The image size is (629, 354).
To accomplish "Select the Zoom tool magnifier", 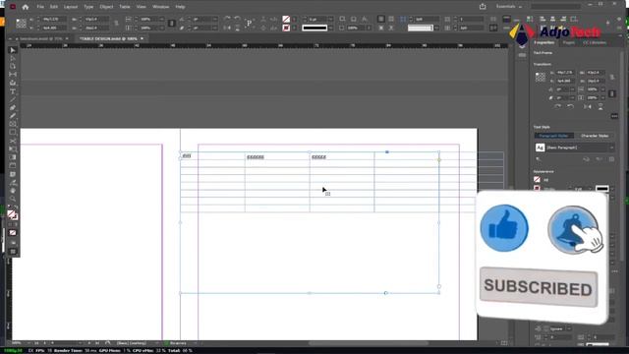I will (x=13, y=199).
